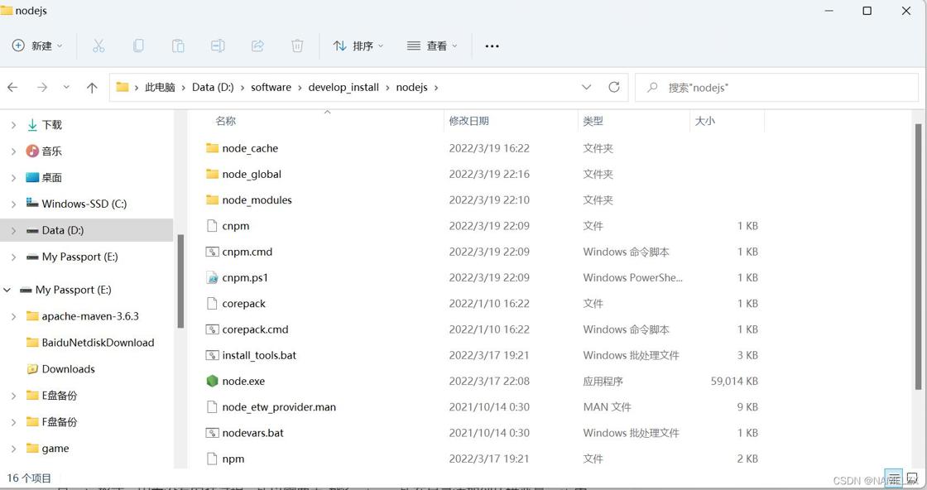Viewport: 927px width, 490px height.
Task: Sort by 大小 column header
Action: [x=704, y=121]
